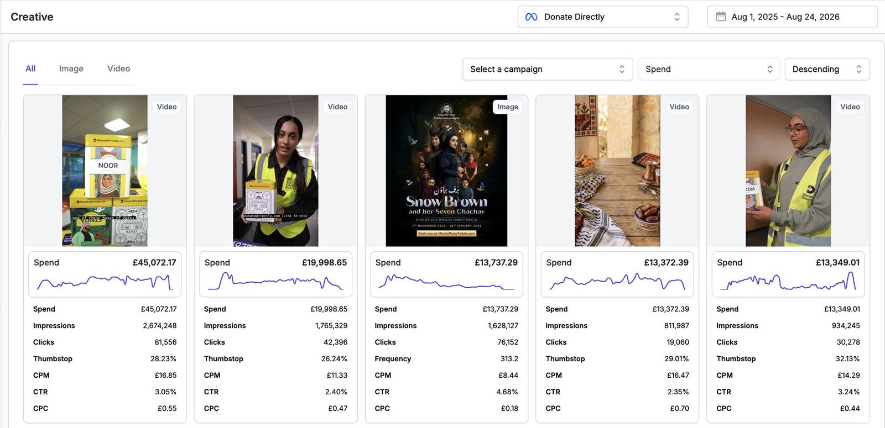This screenshot has width=885, height=428.
Task: Click the £0.70 CPC value
Action: [679, 409]
